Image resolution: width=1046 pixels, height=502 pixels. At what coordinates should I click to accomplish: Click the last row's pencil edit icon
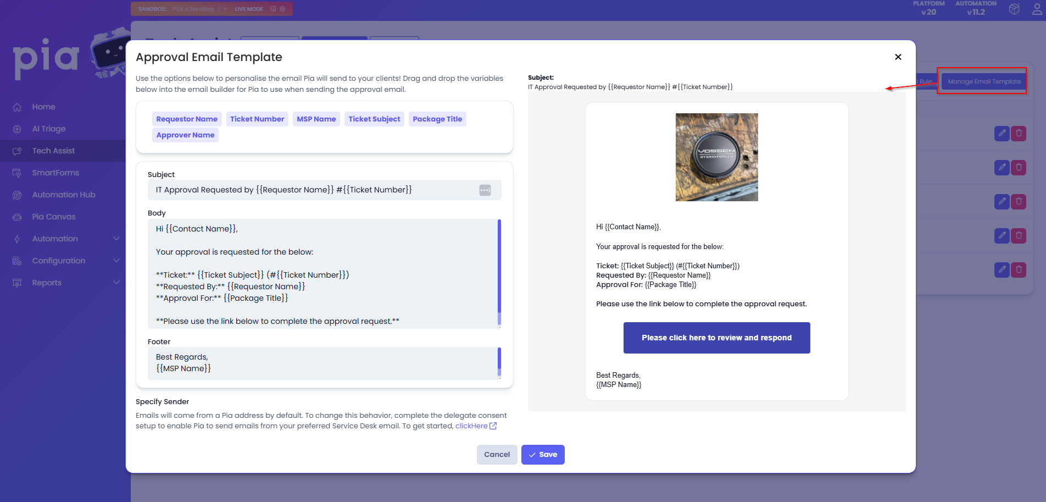pyautogui.click(x=1002, y=269)
